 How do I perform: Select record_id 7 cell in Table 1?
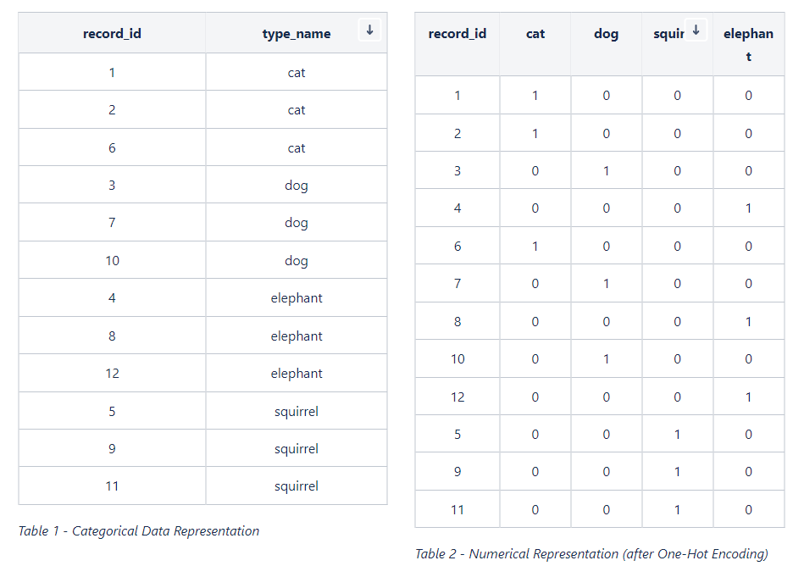click(x=112, y=223)
